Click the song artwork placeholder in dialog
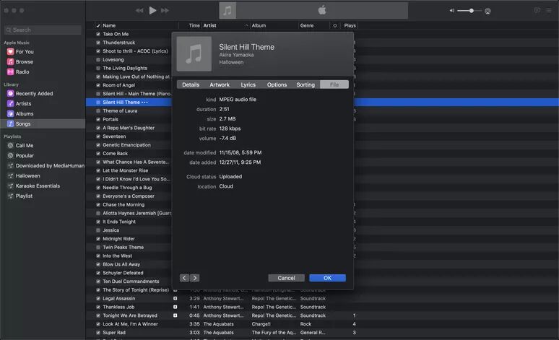 click(x=194, y=54)
